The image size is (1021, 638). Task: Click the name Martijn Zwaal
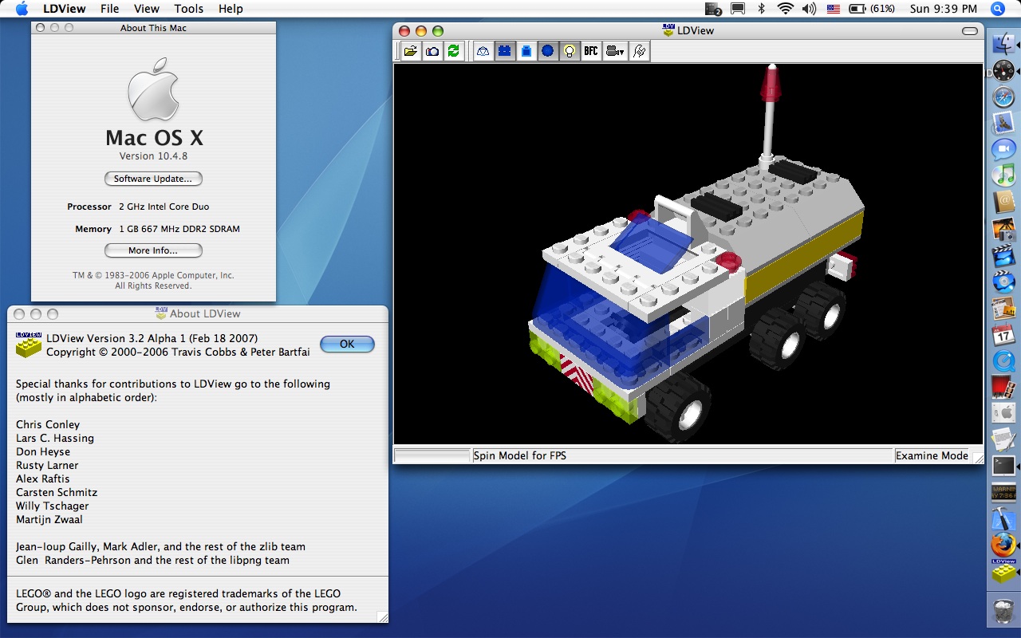coord(49,519)
